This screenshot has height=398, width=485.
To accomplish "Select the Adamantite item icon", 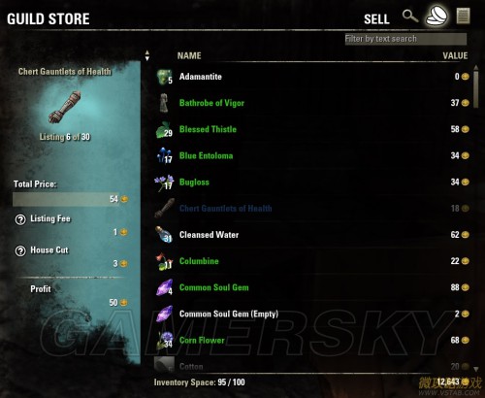I will 164,77.
